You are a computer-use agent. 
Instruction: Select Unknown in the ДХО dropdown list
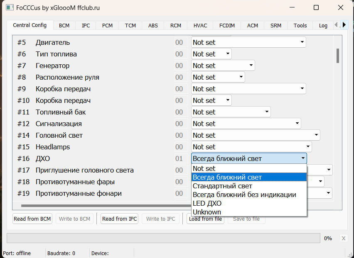pyautogui.click(x=207, y=212)
